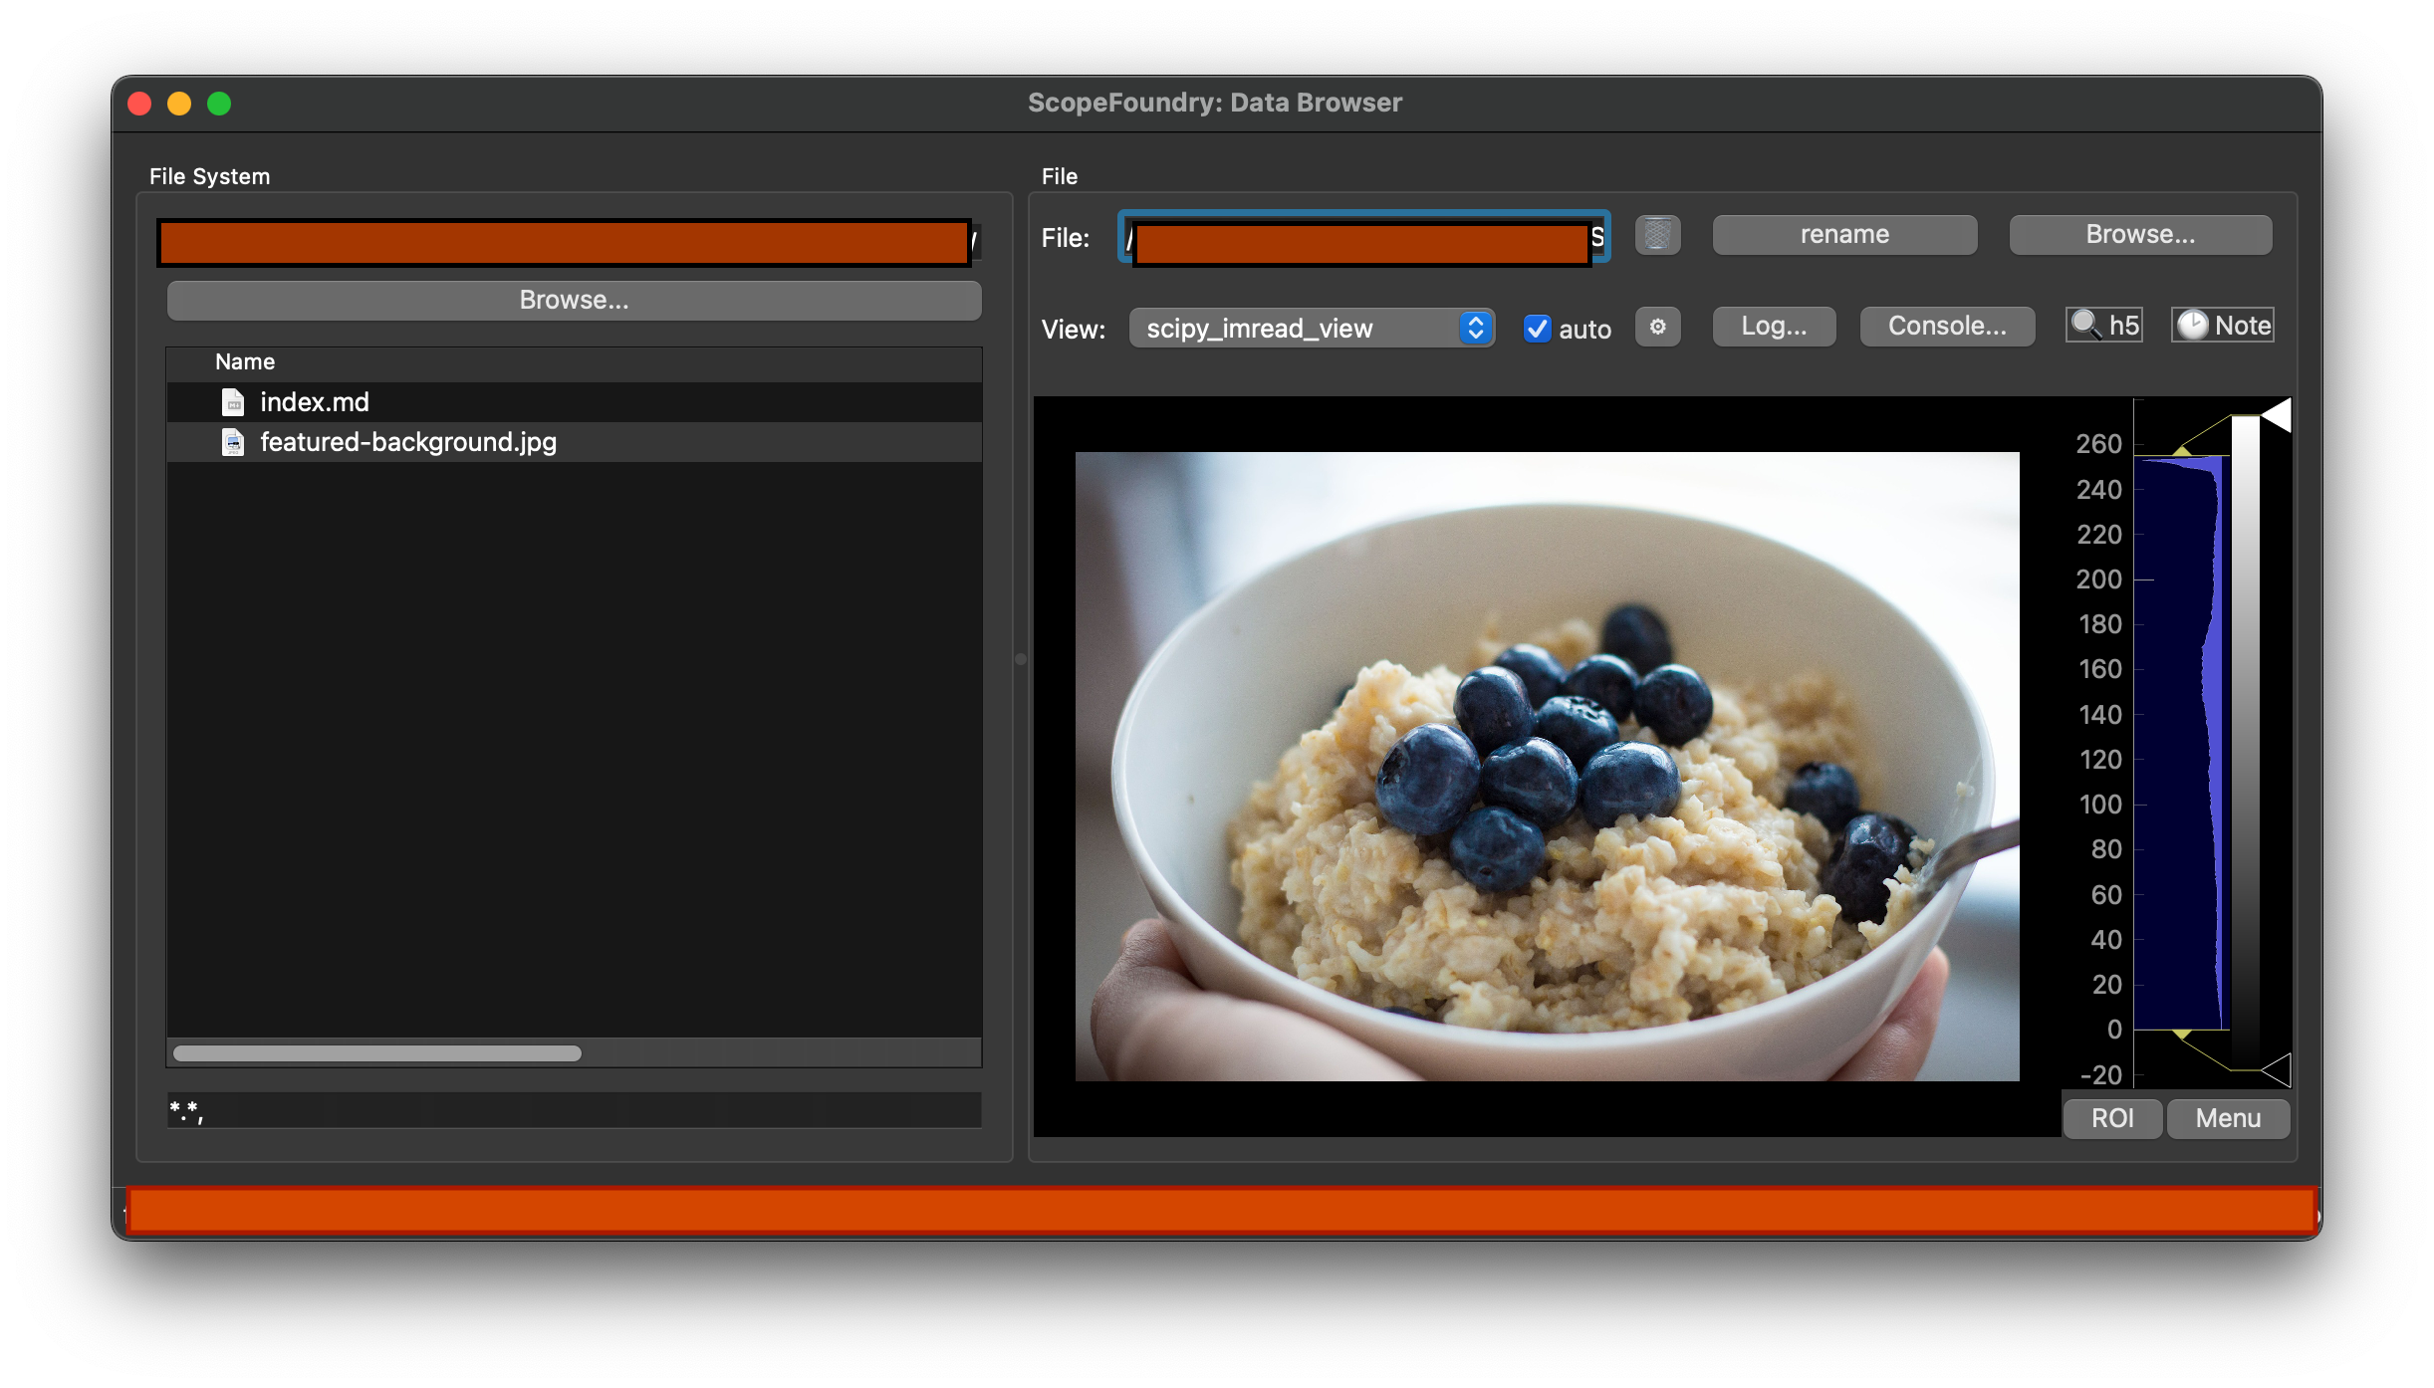Viewport: 2434px width, 1388px height.
Task: Open the scipy_imread_view dropdown
Action: coord(1312,328)
